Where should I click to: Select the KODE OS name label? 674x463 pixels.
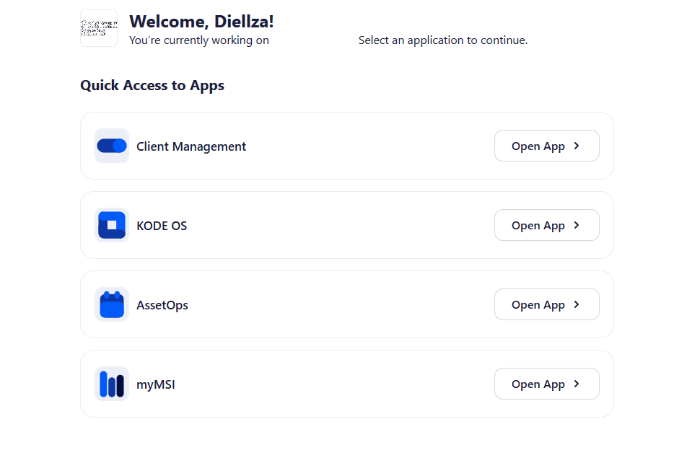pyautogui.click(x=162, y=226)
